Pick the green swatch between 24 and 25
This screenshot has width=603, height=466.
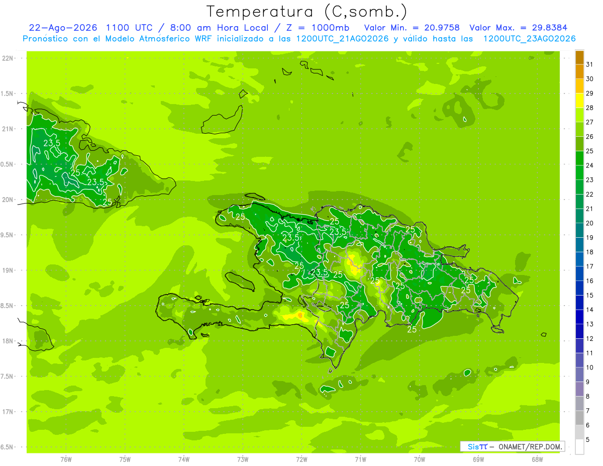[x=579, y=158]
